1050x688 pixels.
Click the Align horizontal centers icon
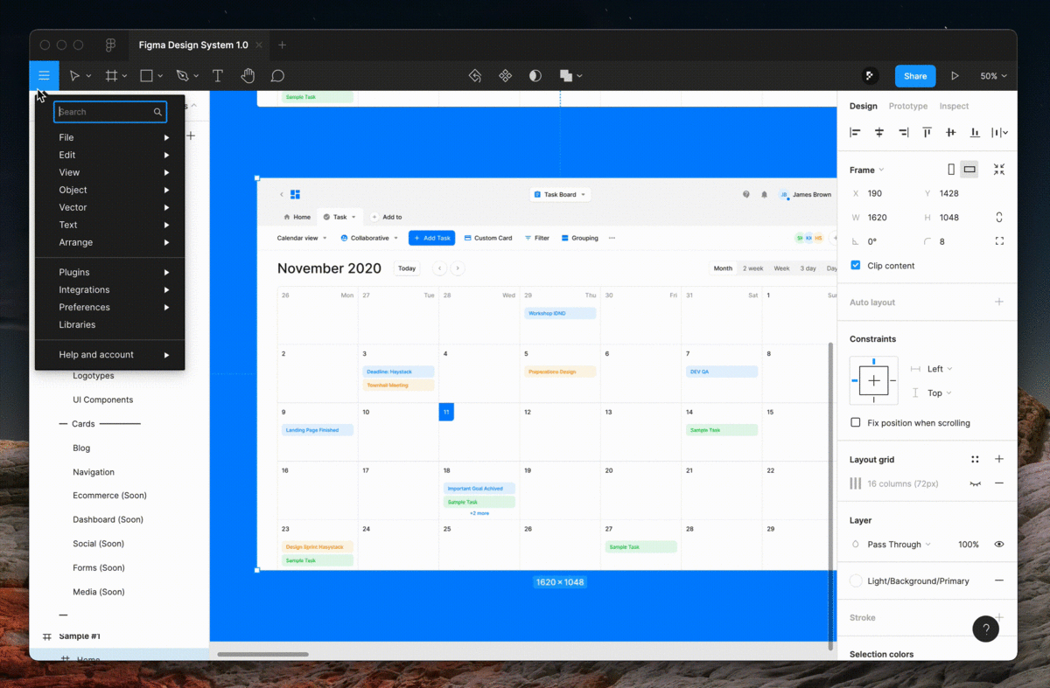point(879,133)
